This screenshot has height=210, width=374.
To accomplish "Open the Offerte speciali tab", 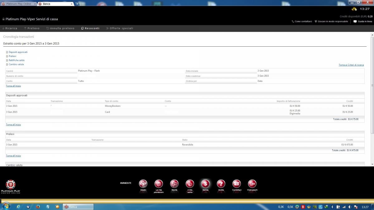I will 120,28.
